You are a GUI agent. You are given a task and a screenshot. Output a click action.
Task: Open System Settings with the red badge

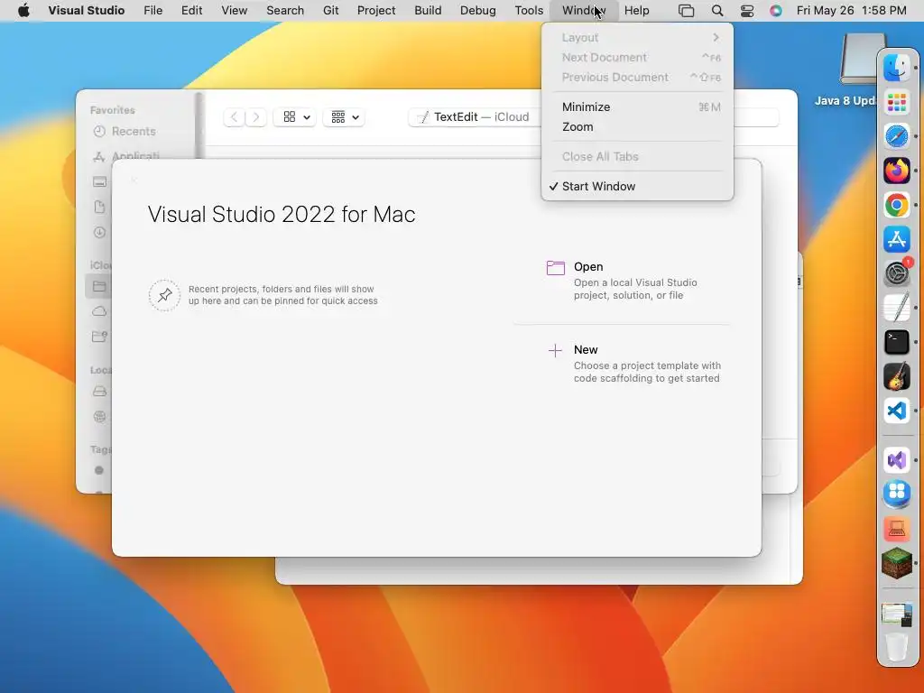coord(897,273)
